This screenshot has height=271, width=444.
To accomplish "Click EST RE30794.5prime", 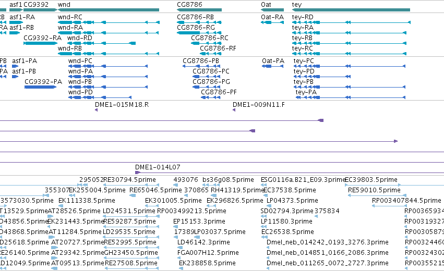I will point(130,180).
